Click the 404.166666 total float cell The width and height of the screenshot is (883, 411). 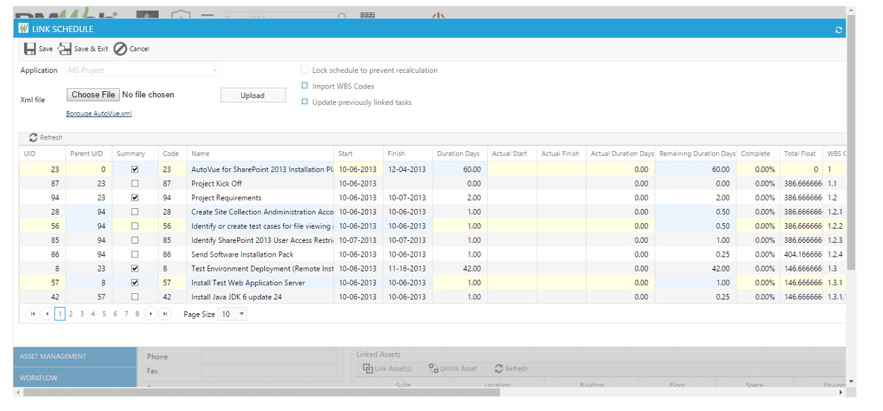tap(801, 254)
